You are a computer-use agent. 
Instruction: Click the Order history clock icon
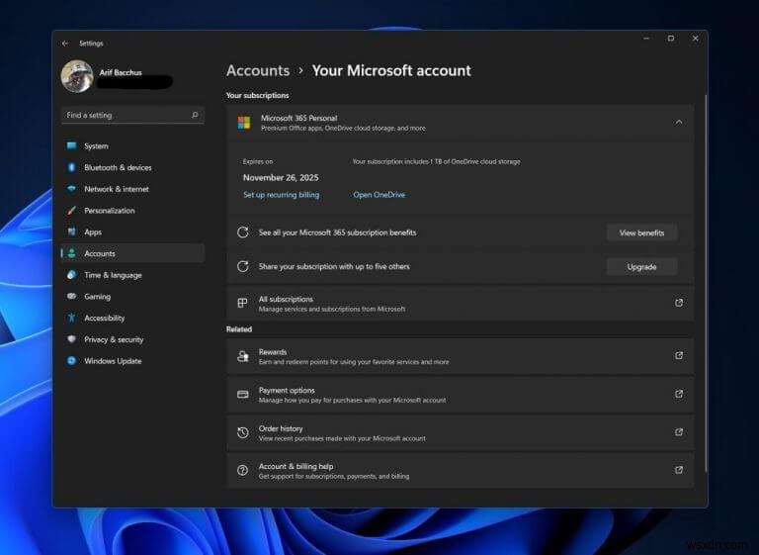tap(243, 432)
